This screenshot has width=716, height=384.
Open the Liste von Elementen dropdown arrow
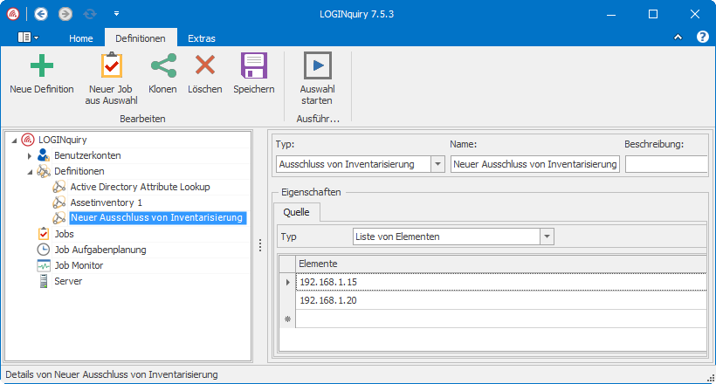[547, 237]
